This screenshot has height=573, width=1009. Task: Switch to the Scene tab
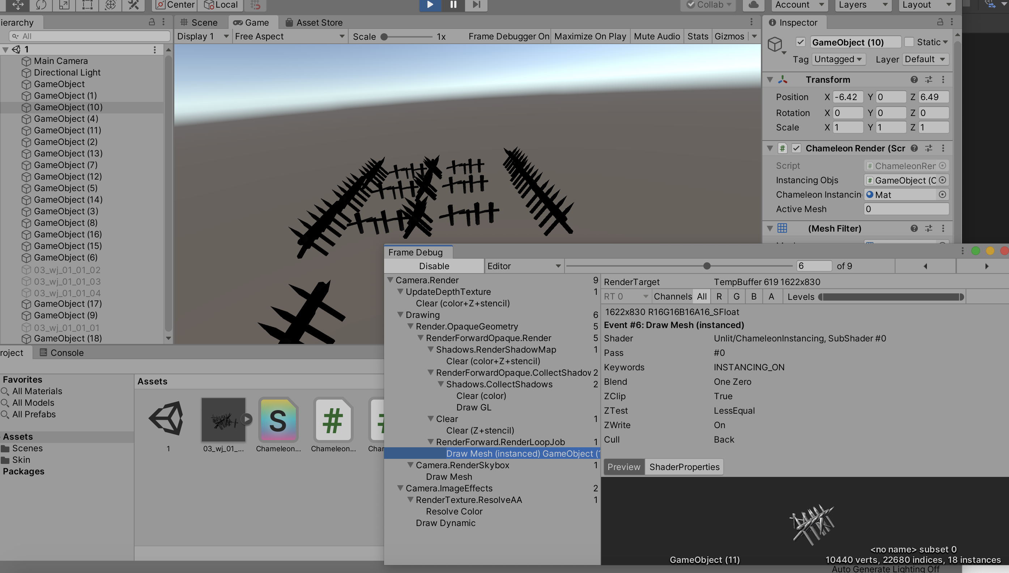pos(200,22)
